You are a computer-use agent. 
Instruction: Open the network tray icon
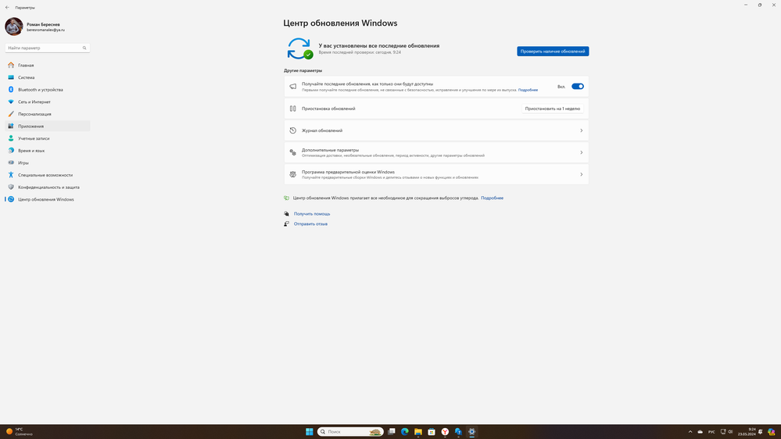(723, 431)
